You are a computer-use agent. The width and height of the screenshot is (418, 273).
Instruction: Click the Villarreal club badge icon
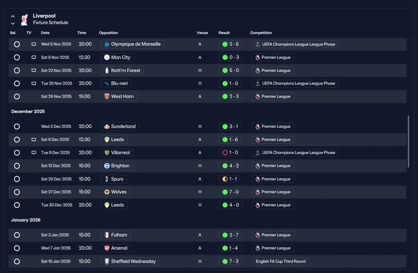[x=107, y=153]
